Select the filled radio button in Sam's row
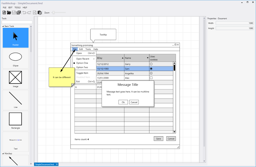Image resolution: width=256 pixels, height=167 pixels. [x=151, y=69]
